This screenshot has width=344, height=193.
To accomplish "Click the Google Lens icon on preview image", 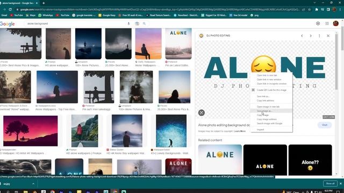I will coord(202,113).
